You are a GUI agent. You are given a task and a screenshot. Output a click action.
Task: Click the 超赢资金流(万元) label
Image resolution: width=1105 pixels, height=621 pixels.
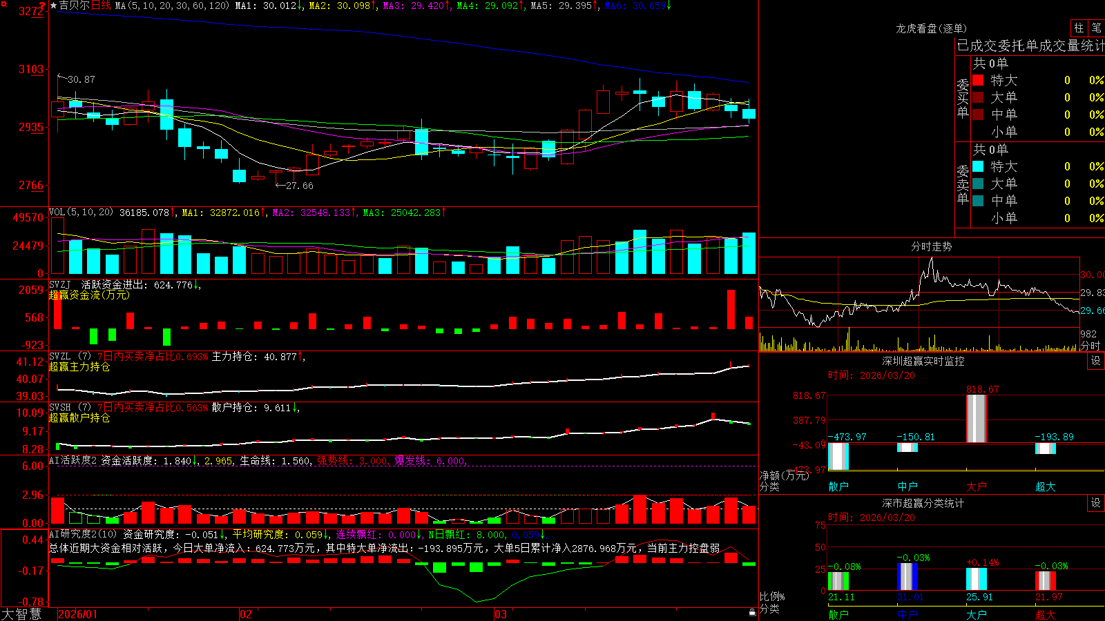[x=89, y=295]
